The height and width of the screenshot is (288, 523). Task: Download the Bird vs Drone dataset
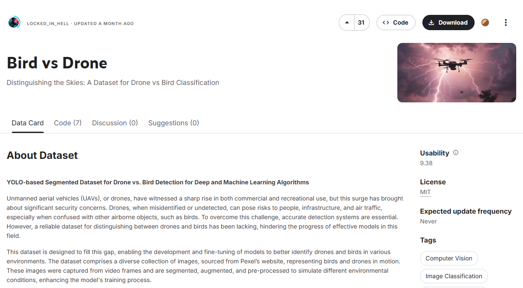pos(448,23)
